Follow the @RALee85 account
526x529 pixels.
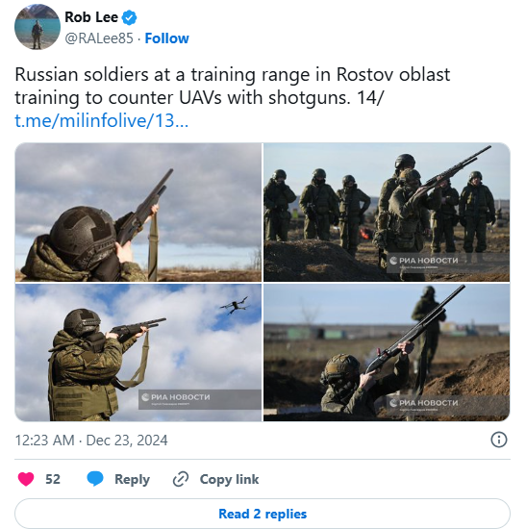click(x=166, y=38)
